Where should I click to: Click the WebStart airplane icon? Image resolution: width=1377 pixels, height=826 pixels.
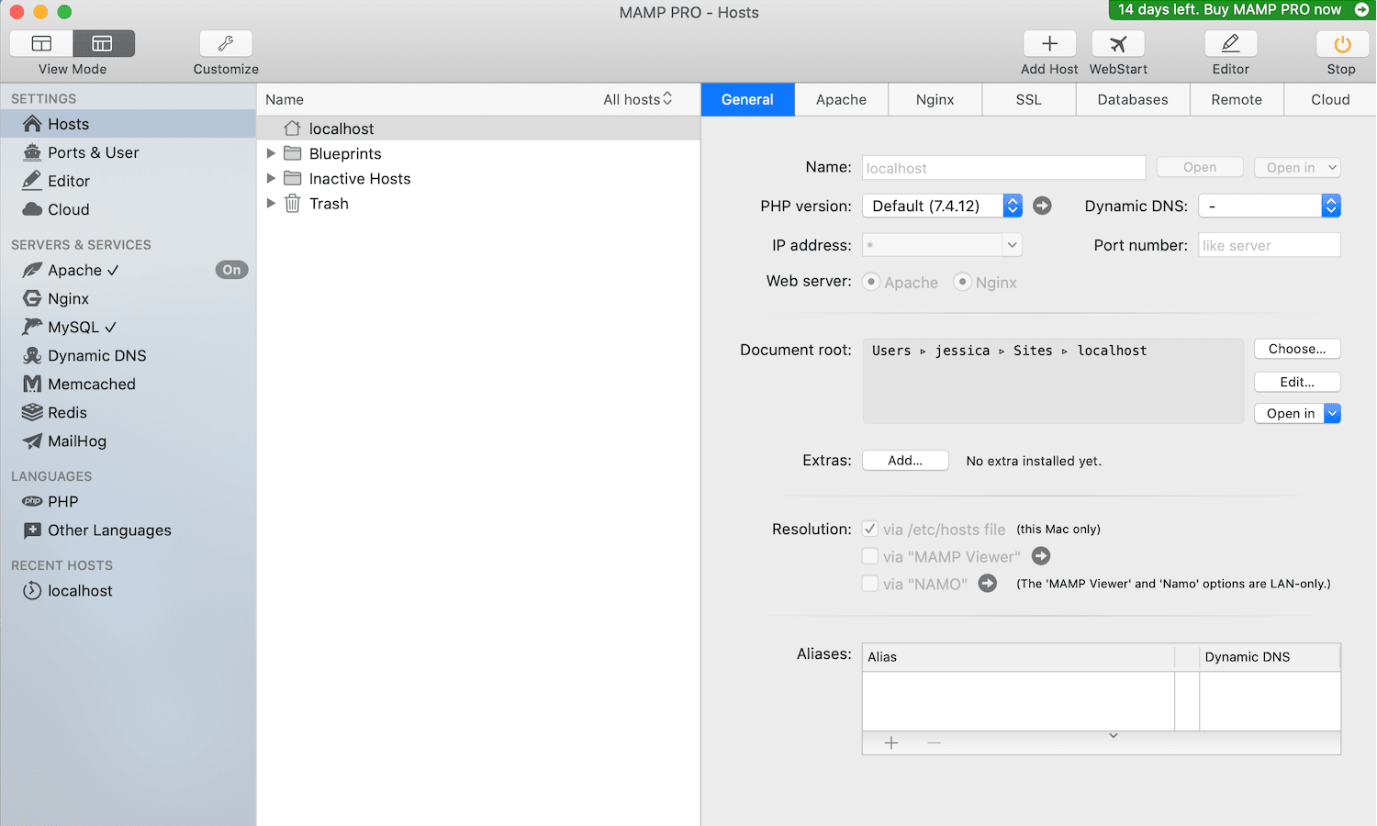[1117, 43]
